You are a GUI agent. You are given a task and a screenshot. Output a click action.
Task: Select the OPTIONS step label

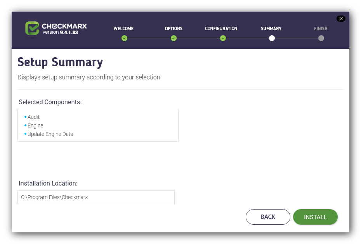click(174, 29)
